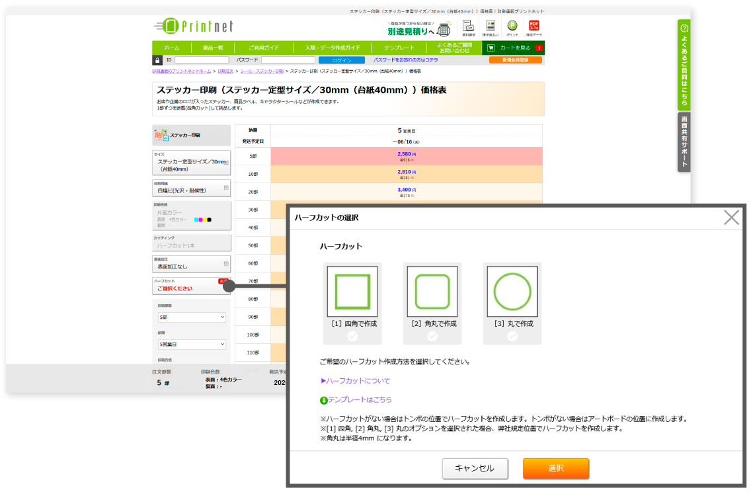Close the ハーフカットの選択 dialog with X

click(731, 218)
